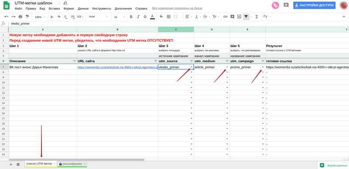Redo the last action
Image resolution: width=349 pixels, height=169 pixels.
click(x=14, y=17)
